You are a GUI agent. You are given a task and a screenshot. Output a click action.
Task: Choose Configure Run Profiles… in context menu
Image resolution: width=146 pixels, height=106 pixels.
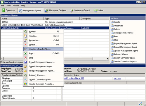pyautogui.click(x=43, y=49)
